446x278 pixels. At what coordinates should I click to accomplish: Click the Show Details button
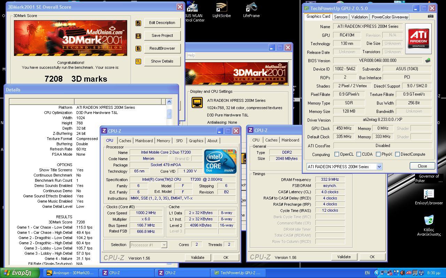162,62
